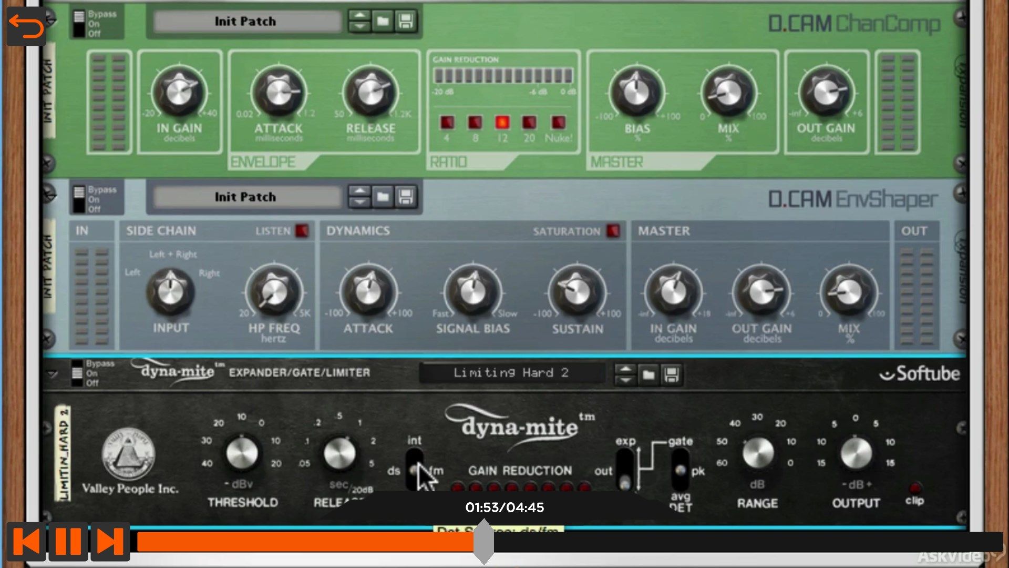The image size is (1009, 568).
Task: Open ChanComp patch browser folder icon
Action: [383, 22]
